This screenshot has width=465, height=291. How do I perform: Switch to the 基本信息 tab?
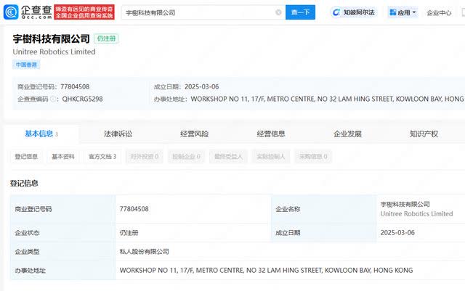point(40,134)
